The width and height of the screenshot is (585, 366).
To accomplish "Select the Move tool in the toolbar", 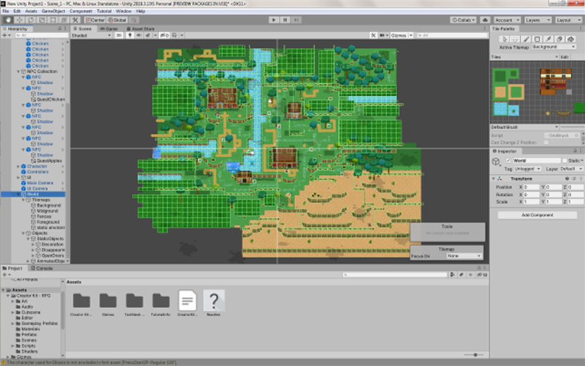I will pos(19,20).
